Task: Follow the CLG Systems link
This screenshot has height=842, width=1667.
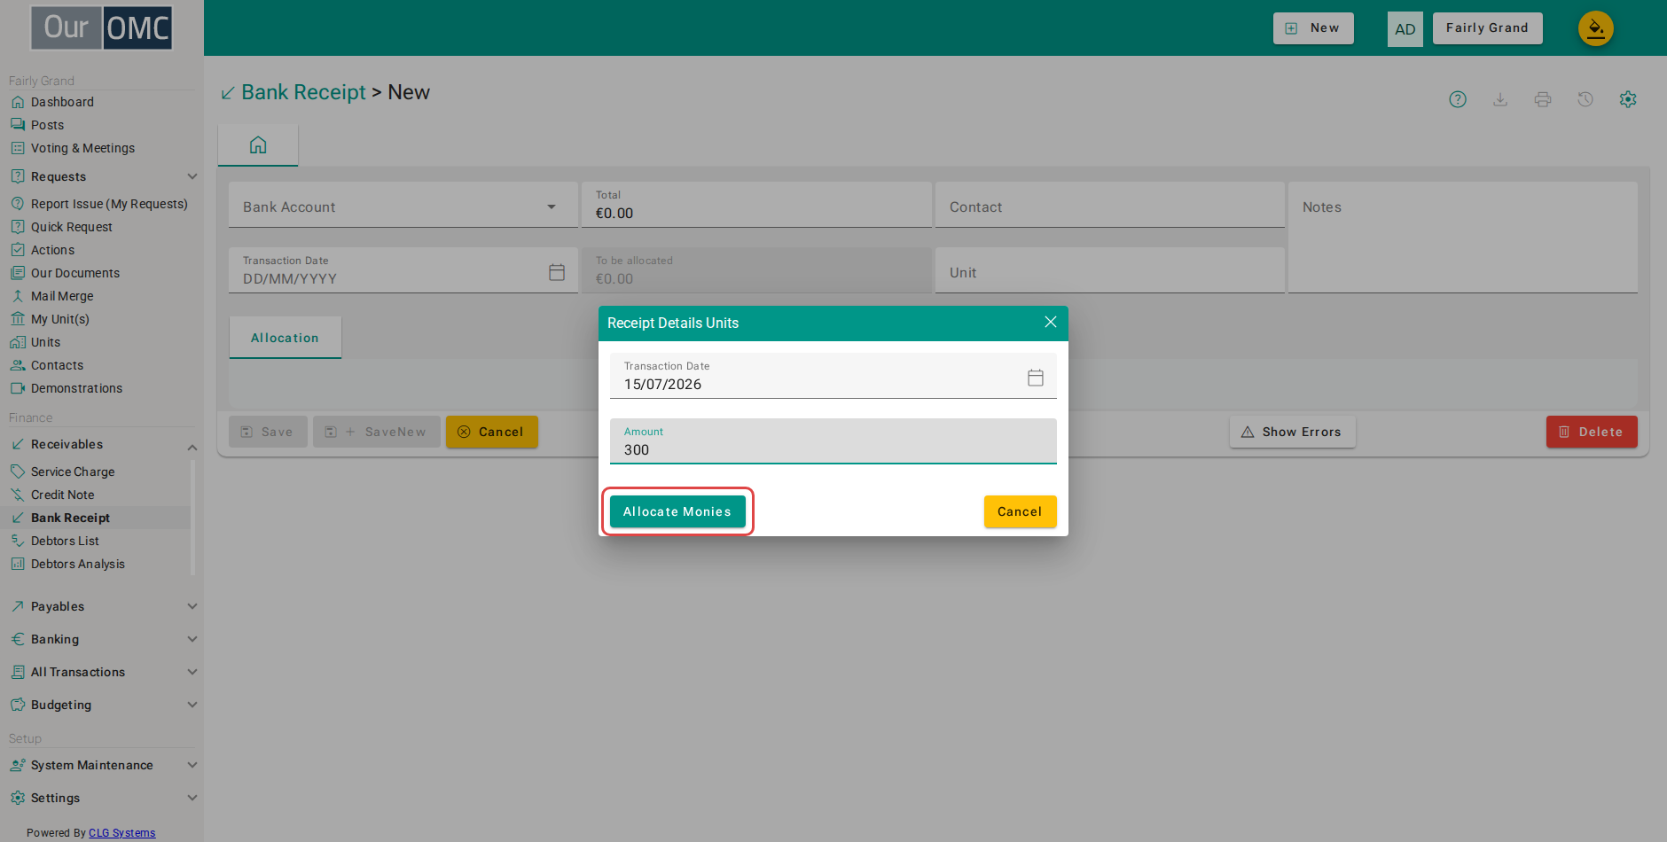Action: click(x=121, y=833)
